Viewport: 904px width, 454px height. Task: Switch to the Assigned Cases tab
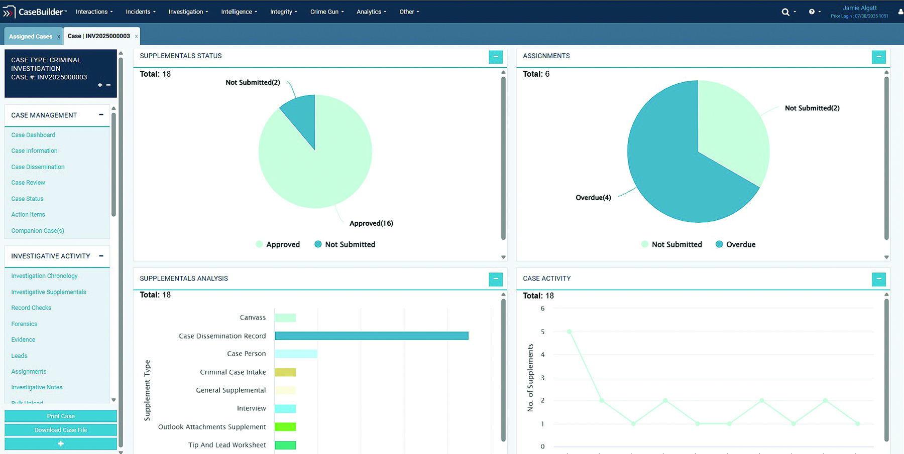(x=31, y=36)
